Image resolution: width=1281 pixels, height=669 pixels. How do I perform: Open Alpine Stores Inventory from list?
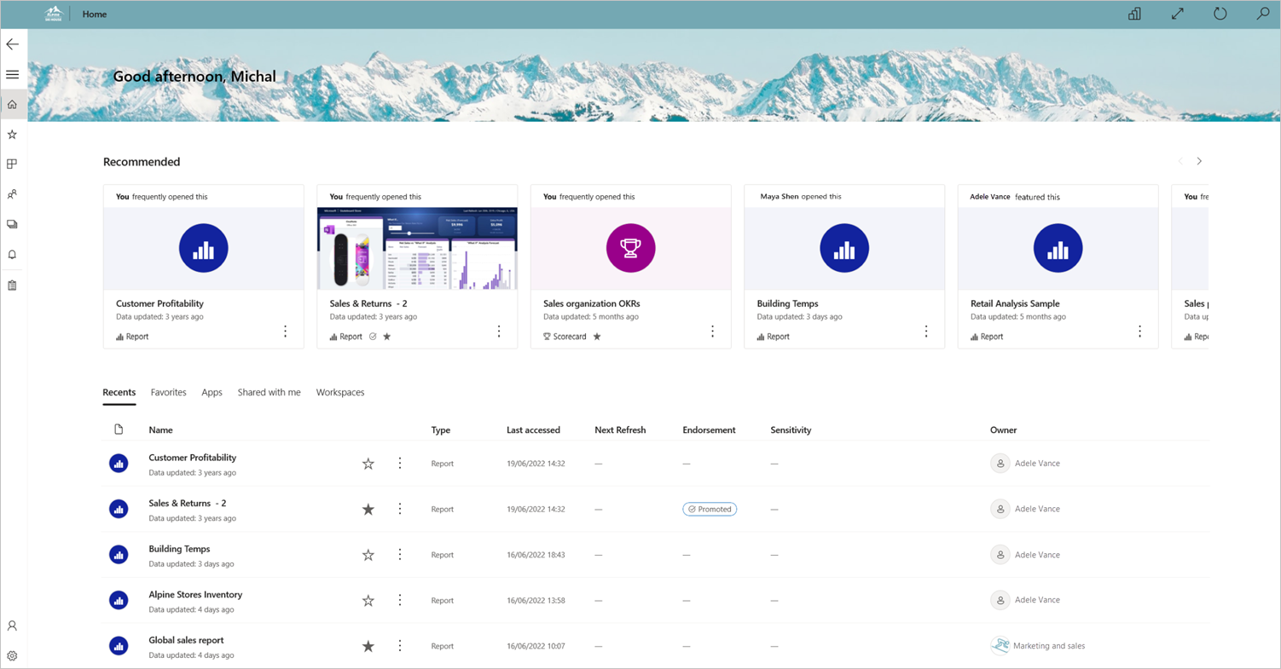(195, 595)
